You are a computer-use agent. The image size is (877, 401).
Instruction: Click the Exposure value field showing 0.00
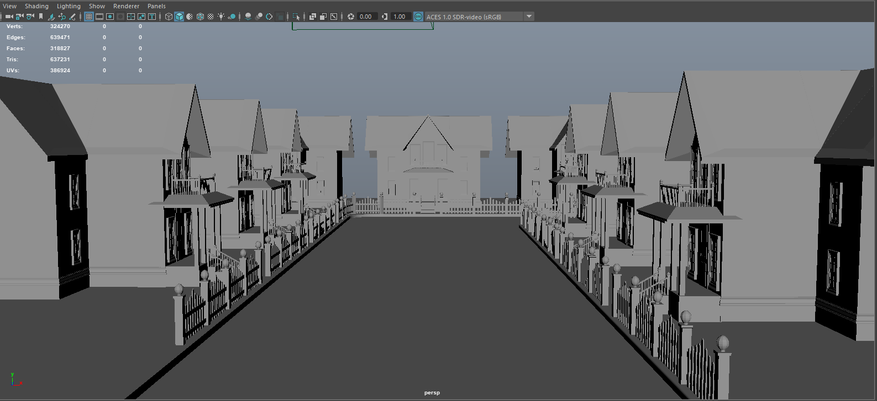366,17
